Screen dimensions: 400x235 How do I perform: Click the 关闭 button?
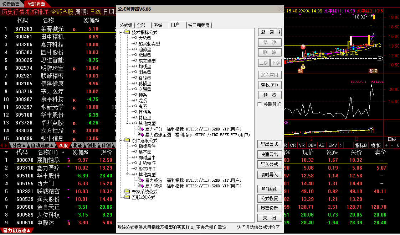pyautogui.click(x=270, y=218)
